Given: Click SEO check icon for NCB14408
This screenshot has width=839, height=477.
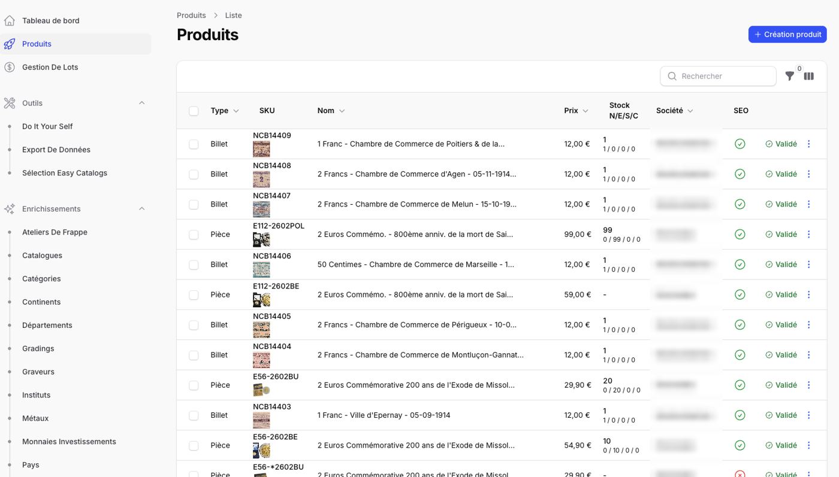Looking at the screenshot, I should 740,174.
